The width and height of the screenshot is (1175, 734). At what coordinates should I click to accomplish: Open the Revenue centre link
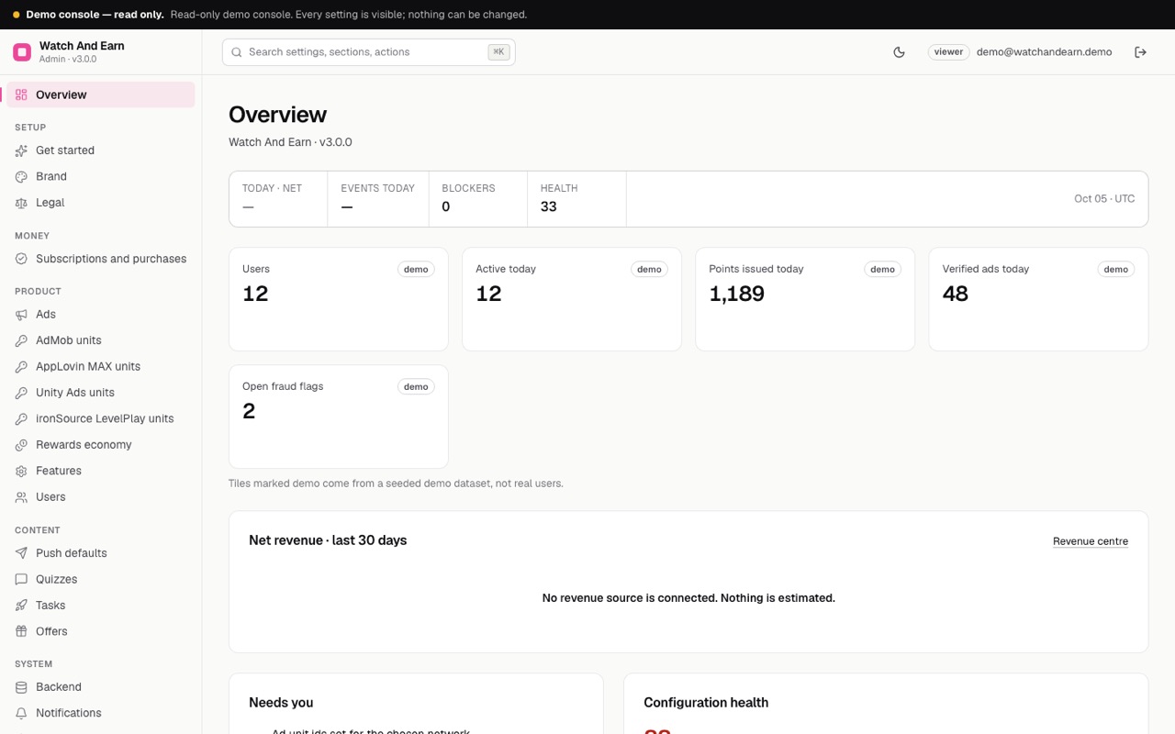click(1091, 541)
